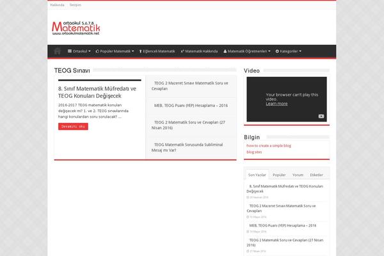Open the 'blog sites' link

[x=254, y=152]
